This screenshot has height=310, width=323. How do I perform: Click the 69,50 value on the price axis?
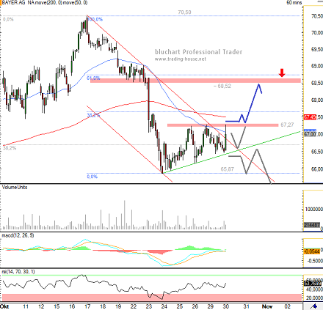click(317, 50)
